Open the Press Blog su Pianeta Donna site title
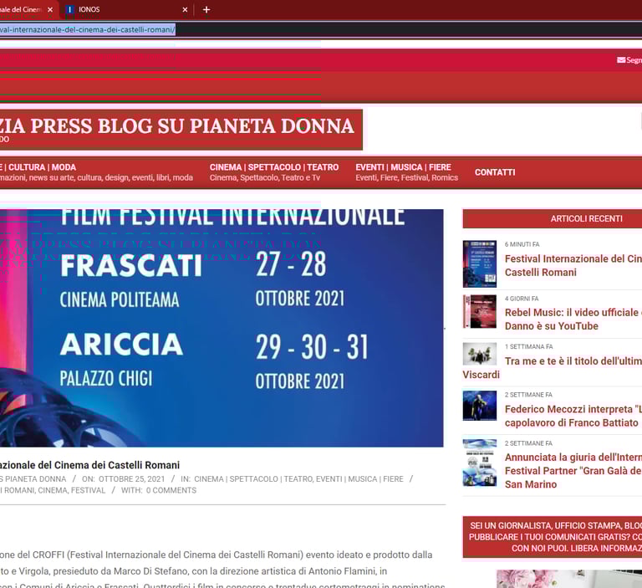The image size is (642, 588). 177,125
